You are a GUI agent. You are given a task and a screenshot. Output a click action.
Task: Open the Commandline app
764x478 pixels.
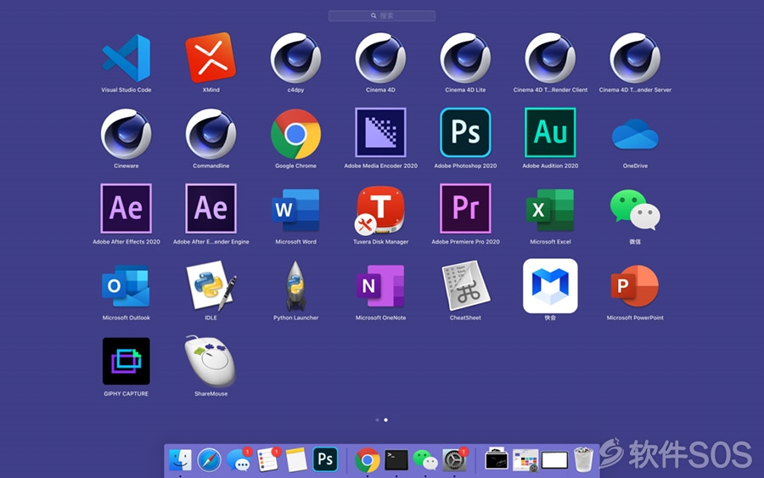(x=211, y=134)
